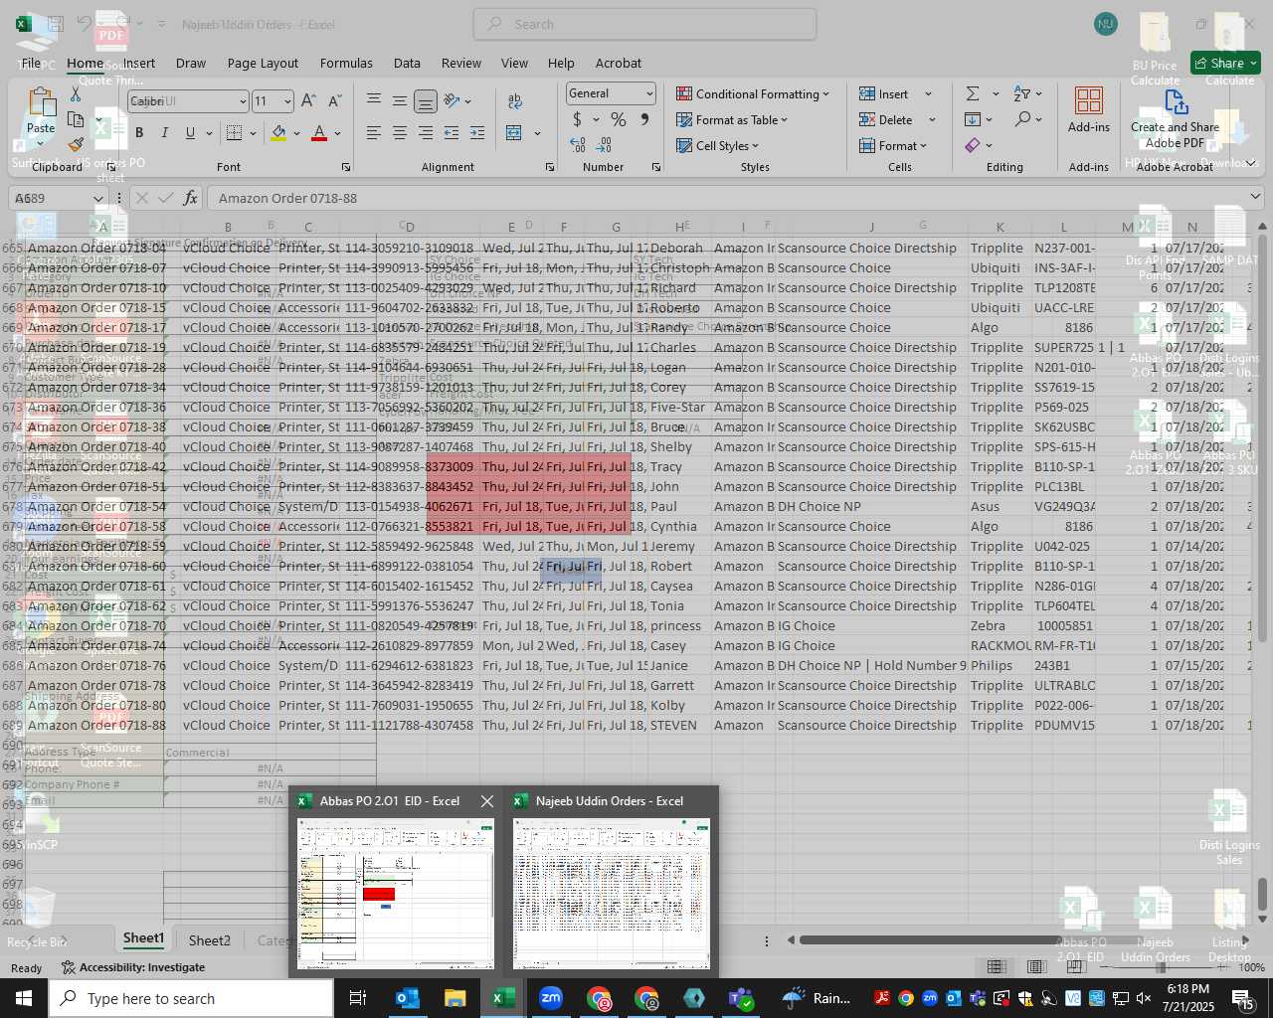1273x1018 pixels.
Task: Click Delete cells button
Action: pos(886,119)
